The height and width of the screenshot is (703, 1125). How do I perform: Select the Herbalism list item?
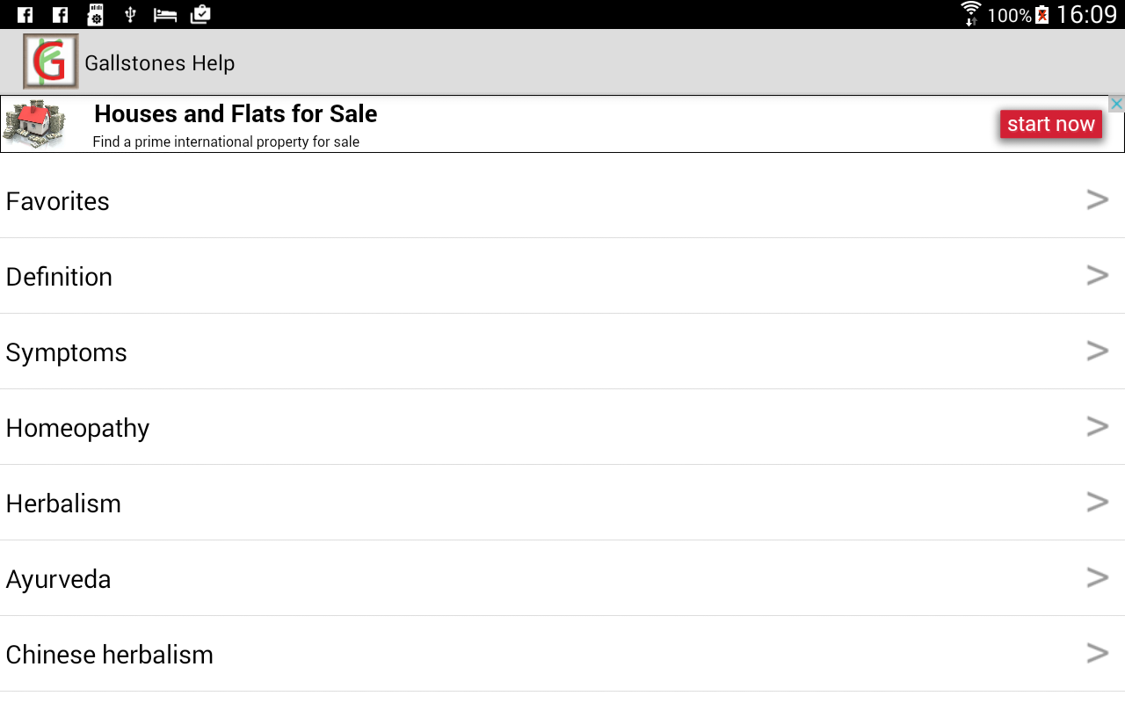pos(63,504)
